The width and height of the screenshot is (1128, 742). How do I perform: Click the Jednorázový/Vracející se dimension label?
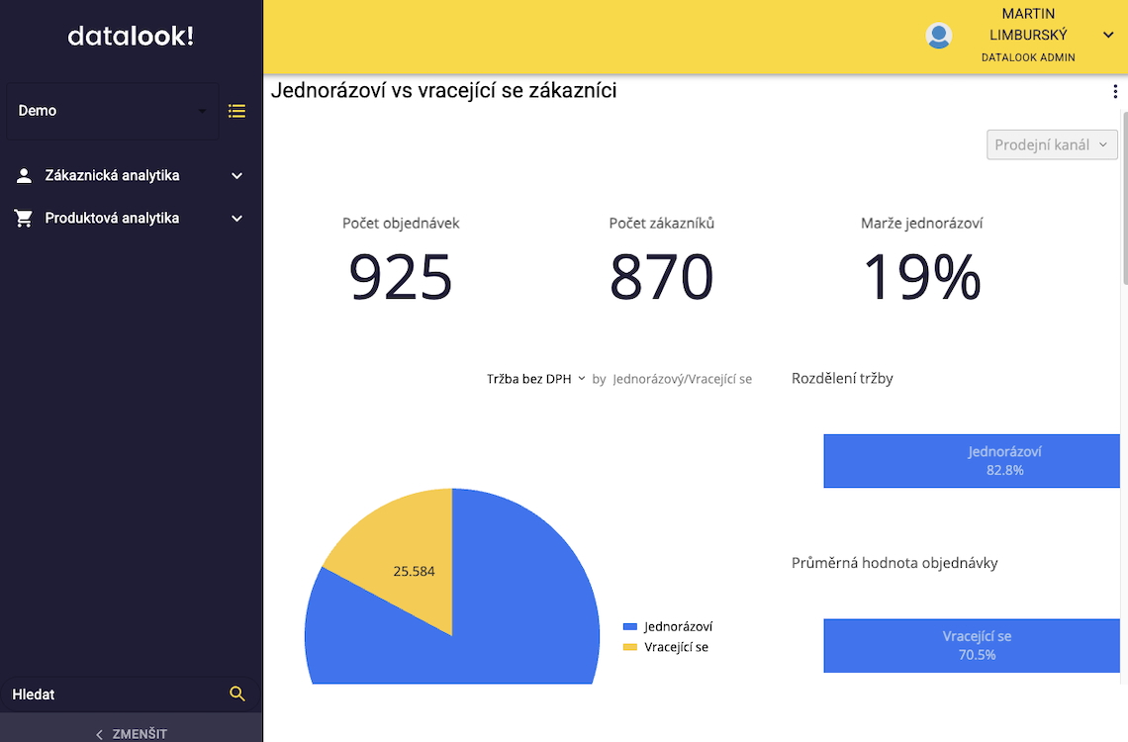point(682,379)
